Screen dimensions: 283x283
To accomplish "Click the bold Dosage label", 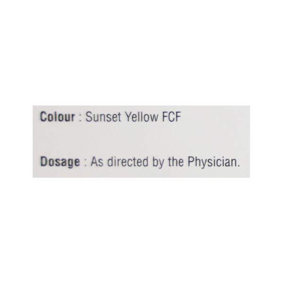I will coord(60,162).
